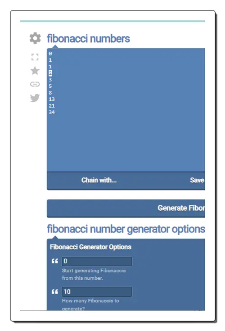
Task: Click the count input field showing 10
Action: click(x=97, y=291)
